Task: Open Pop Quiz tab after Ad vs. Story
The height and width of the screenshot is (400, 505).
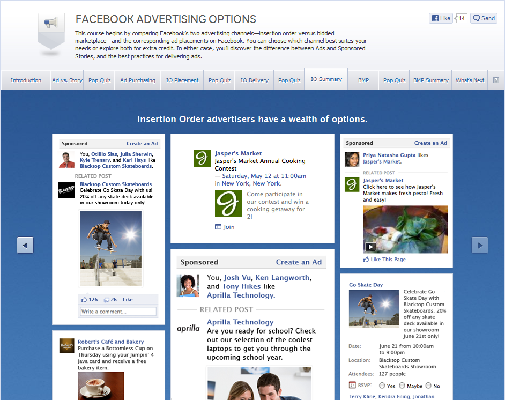Action: 99,80
